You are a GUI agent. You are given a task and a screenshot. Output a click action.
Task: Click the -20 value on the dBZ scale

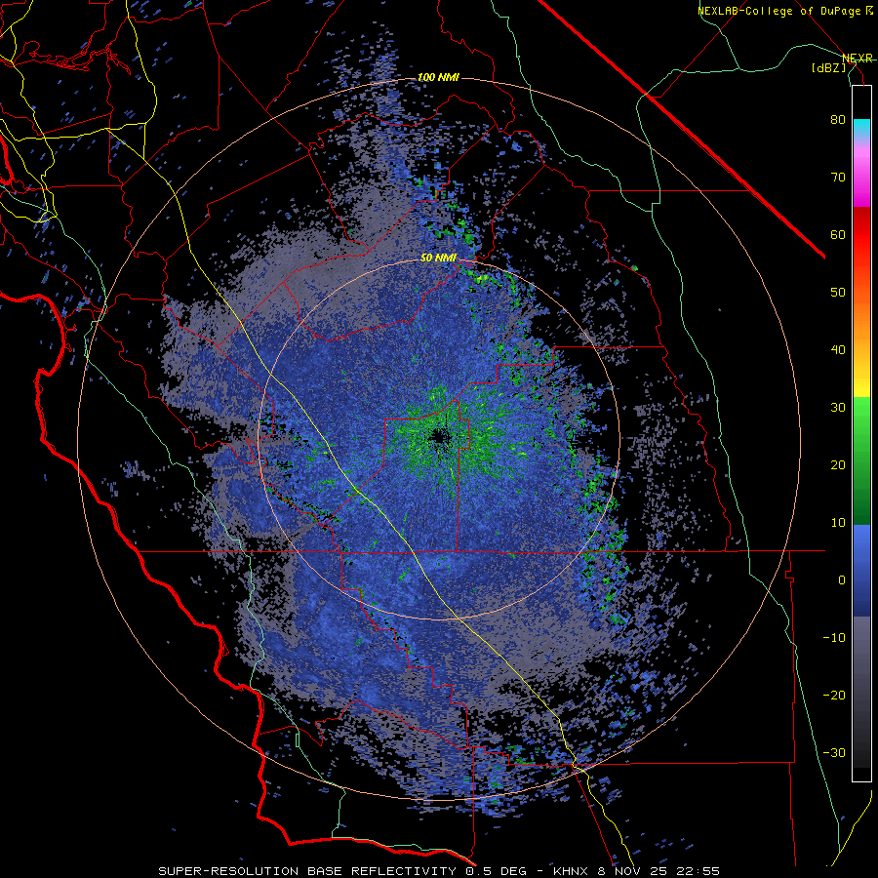(x=834, y=696)
